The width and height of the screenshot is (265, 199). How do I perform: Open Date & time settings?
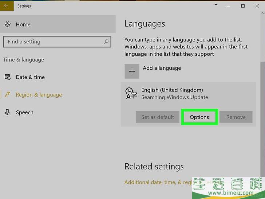click(x=30, y=77)
